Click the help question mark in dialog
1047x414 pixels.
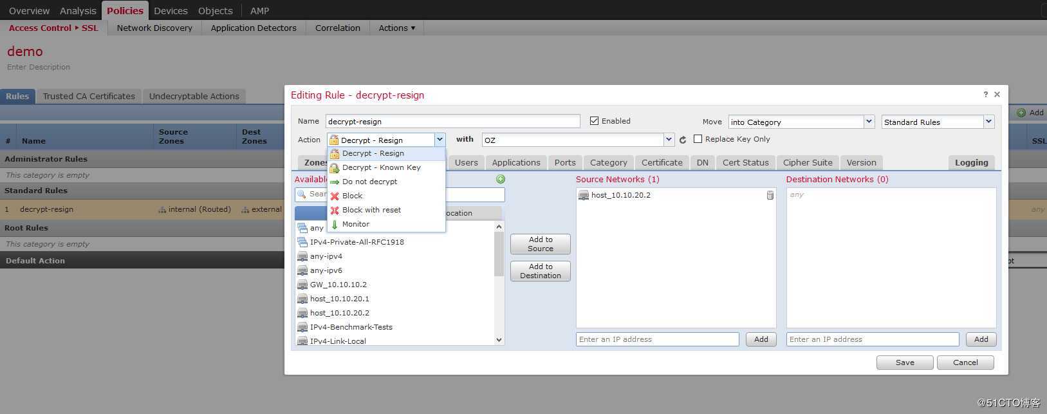coord(985,94)
